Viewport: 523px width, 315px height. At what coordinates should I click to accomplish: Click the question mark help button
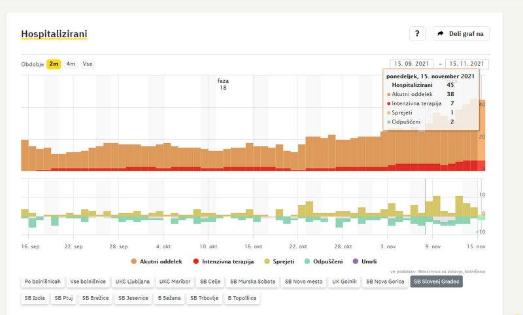pos(418,34)
